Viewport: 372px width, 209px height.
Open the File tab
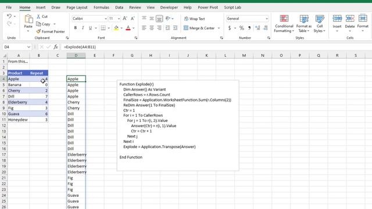(9, 8)
